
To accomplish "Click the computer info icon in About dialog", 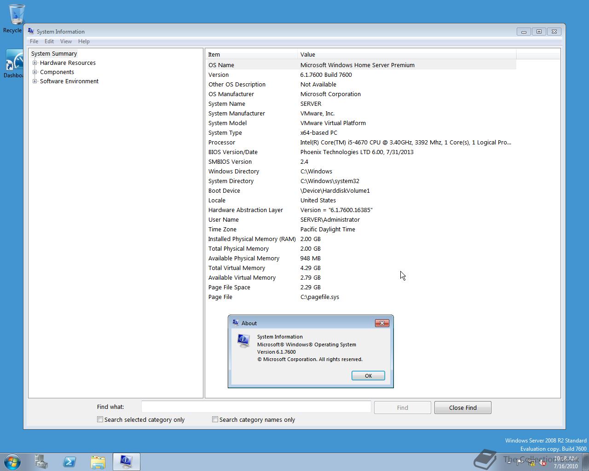I will point(243,341).
